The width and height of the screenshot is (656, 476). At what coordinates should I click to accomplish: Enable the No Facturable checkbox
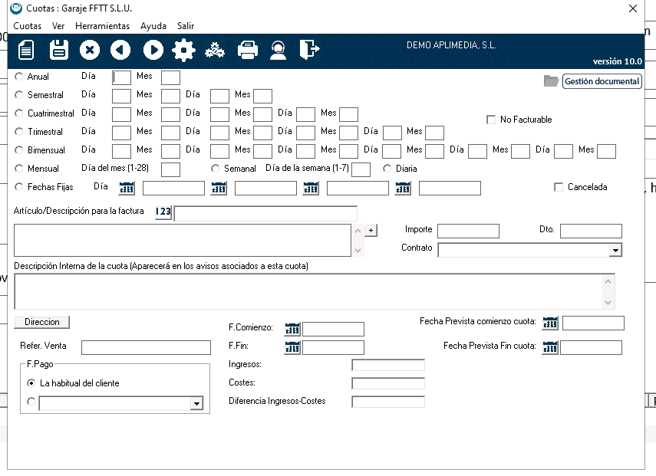pos(491,120)
